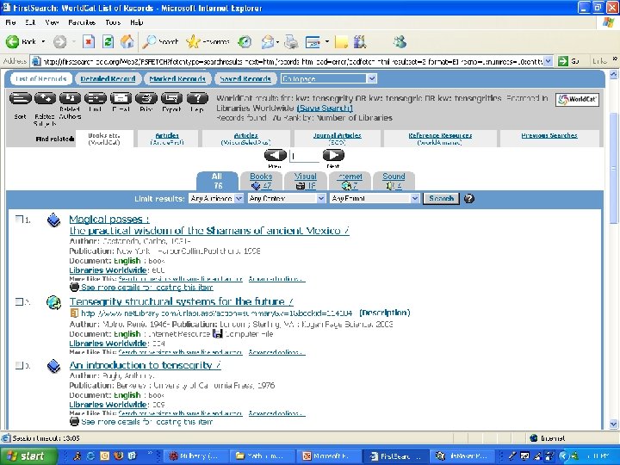Viewport: 620px width, 465px height.
Task: Open the View menu
Action: click(x=52, y=22)
